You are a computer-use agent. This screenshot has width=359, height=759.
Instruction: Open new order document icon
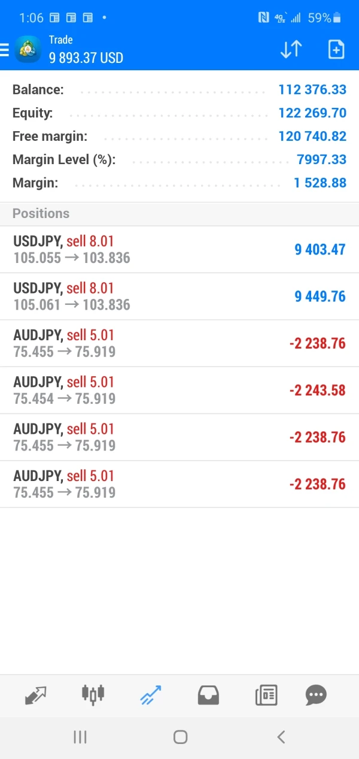[336, 49]
